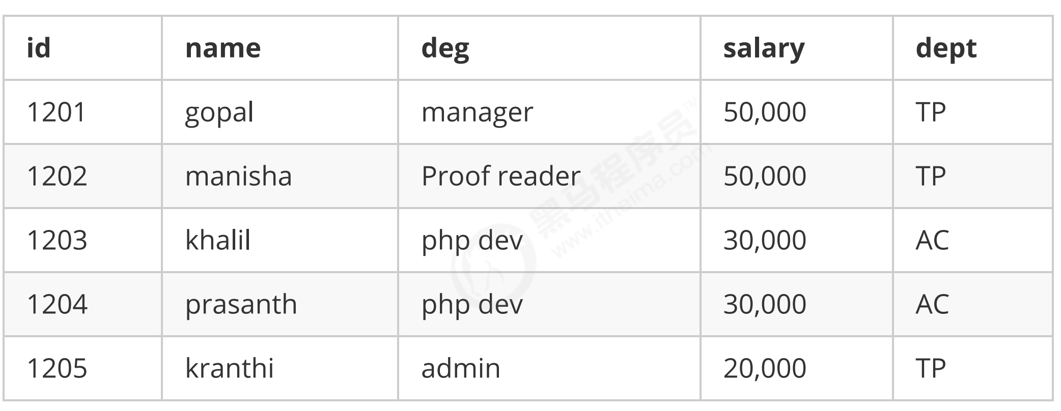Click the kranthi name cell
The image size is (1061, 411).
[280, 368]
